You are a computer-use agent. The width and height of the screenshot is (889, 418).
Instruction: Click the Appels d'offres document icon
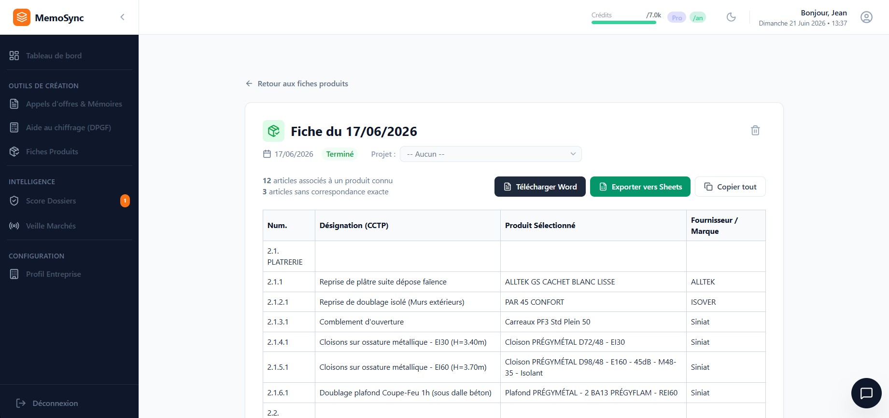[x=14, y=104]
